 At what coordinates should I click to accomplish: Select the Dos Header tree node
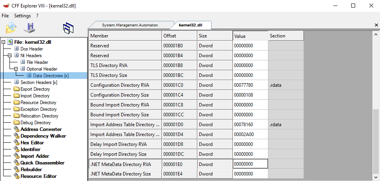click(x=32, y=49)
